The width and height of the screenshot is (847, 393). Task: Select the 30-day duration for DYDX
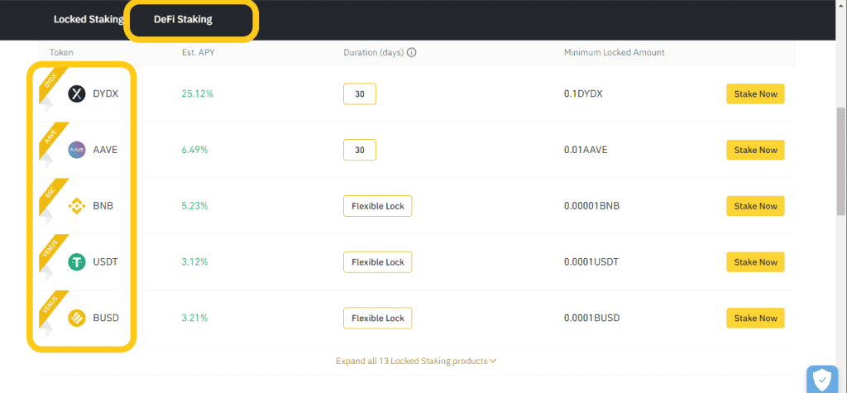[x=360, y=94]
